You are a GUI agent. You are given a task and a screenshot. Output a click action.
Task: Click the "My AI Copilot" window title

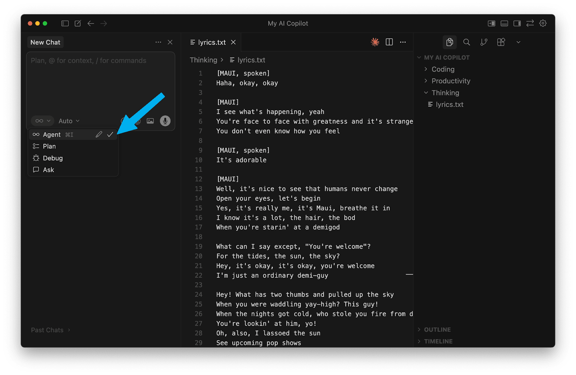click(288, 23)
